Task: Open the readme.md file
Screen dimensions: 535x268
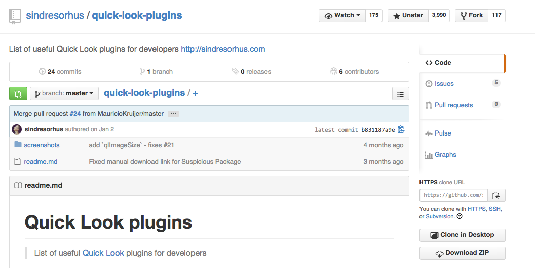Action: tap(41, 162)
